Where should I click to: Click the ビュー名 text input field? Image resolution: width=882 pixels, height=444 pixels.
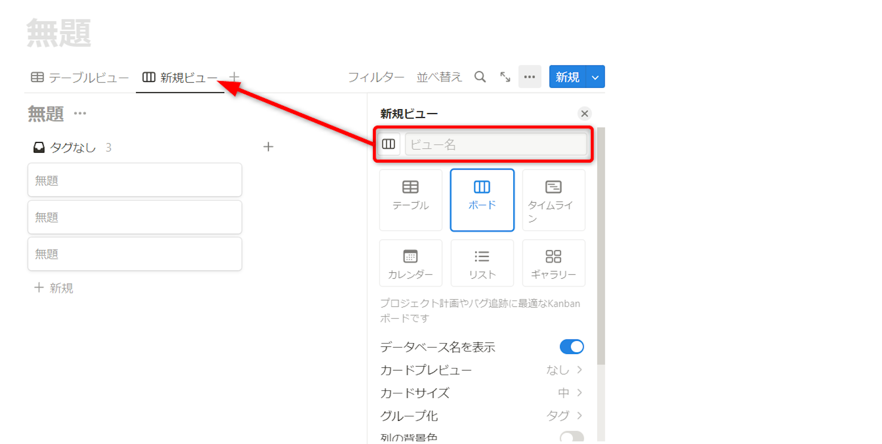tap(495, 144)
